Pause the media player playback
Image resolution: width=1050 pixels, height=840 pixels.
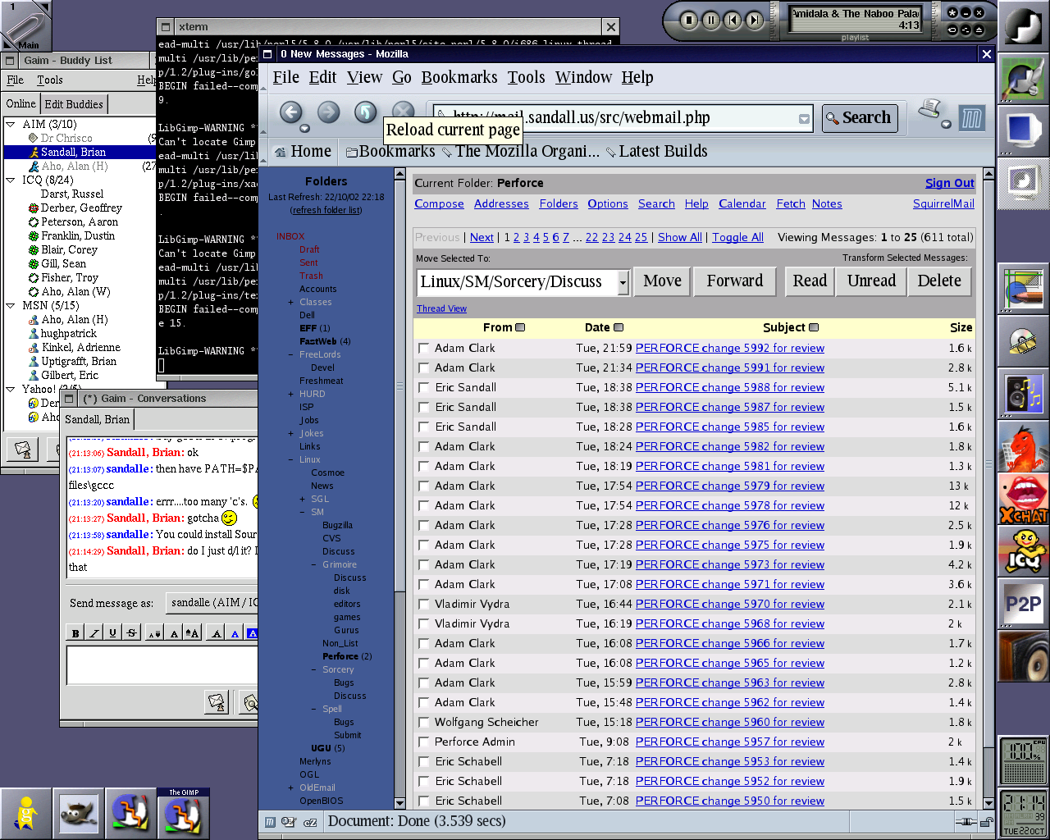[x=710, y=21]
